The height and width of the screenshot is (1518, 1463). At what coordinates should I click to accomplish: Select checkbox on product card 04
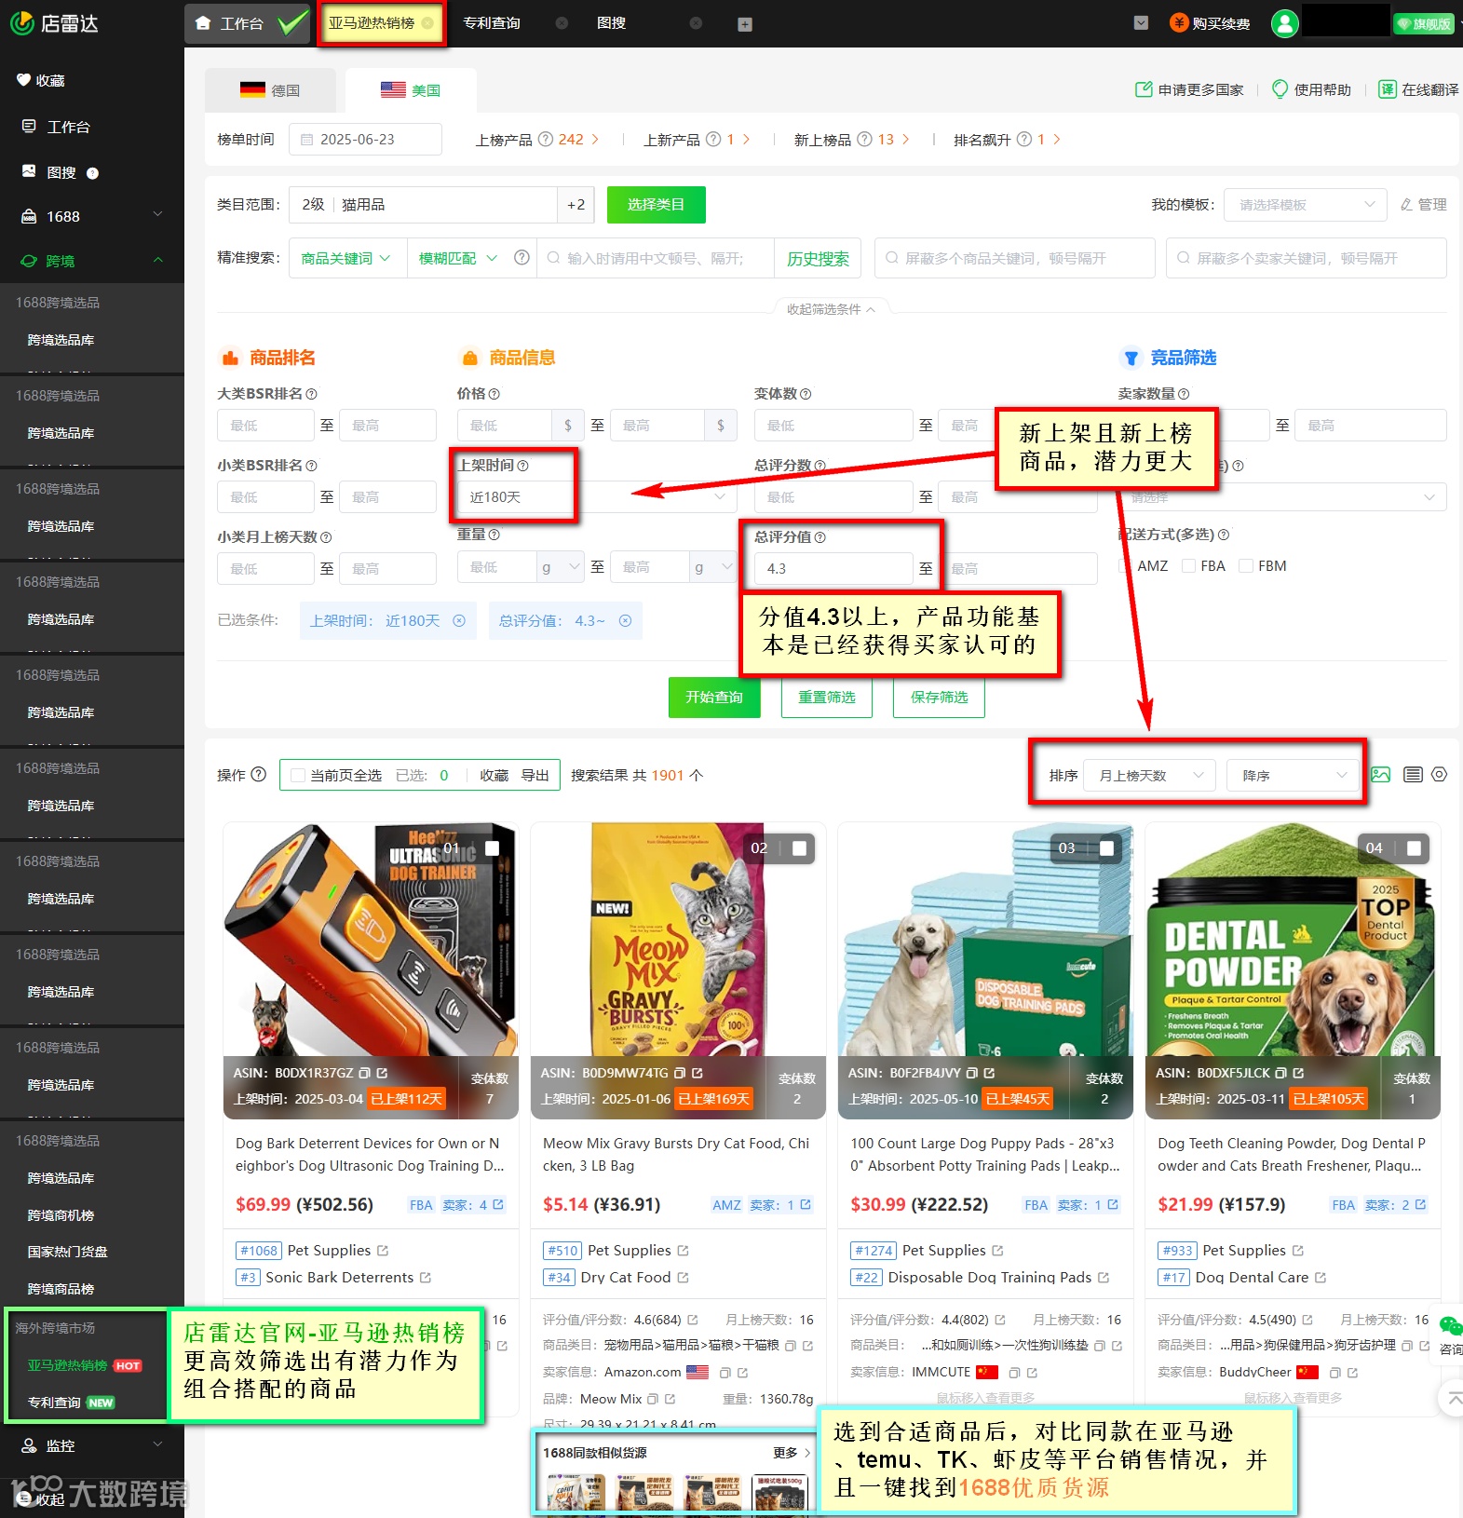pyautogui.click(x=1414, y=848)
